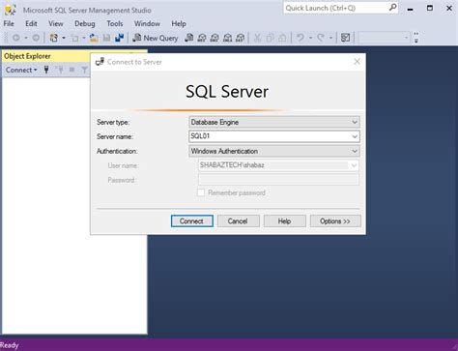The image size is (458, 351).
Task: Click the Object Explorer disconnect icon
Action: point(59,70)
